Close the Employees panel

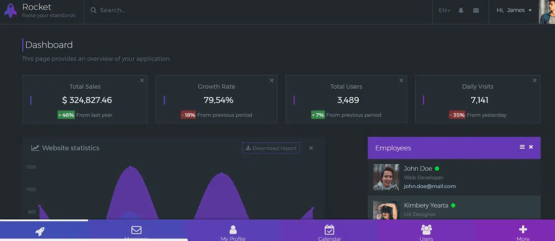tap(531, 147)
